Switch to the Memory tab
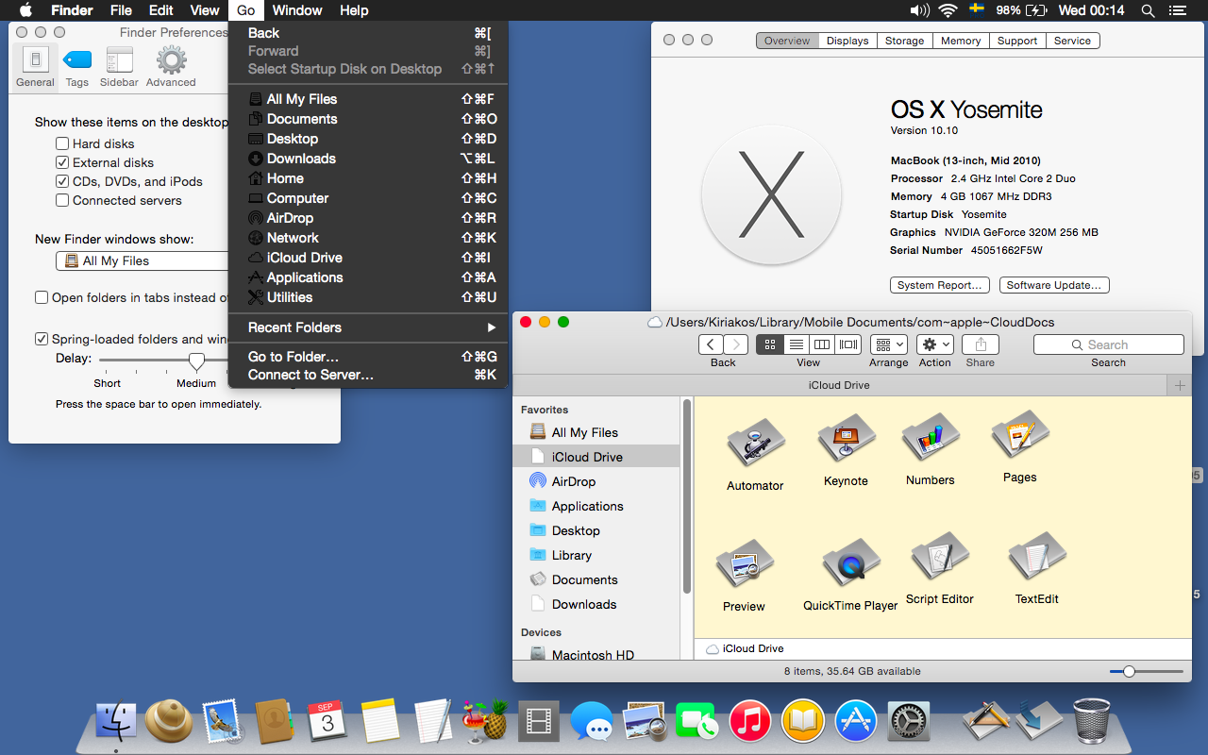 (961, 41)
